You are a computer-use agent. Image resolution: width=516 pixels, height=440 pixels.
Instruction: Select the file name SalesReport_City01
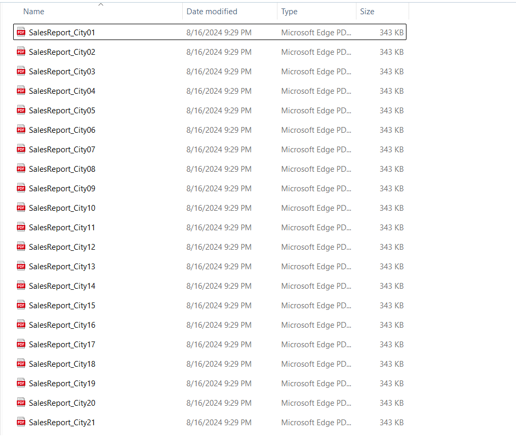click(62, 33)
